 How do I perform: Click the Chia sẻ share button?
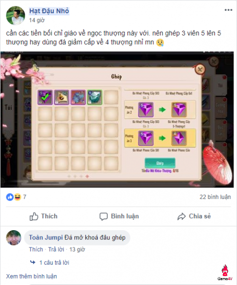(194, 216)
